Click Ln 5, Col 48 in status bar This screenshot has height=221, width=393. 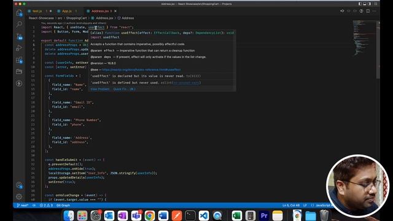click(291, 205)
